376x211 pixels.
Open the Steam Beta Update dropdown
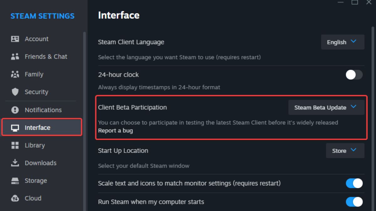326,107
